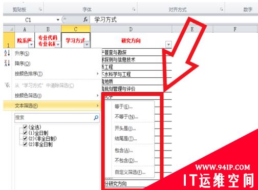Open the clipboard group dialog launcher
Image resolution: width=258 pixels, height=190 pixels.
point(40,9)
